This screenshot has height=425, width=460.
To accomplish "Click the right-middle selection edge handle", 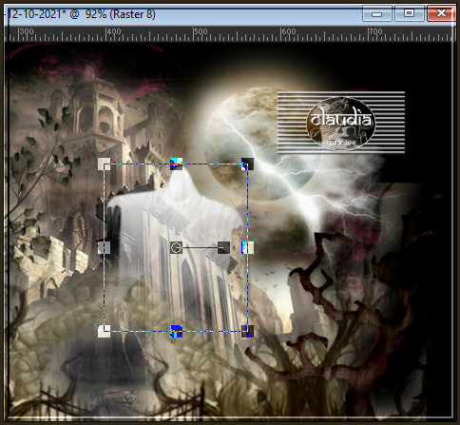I will tap(247, 247).
